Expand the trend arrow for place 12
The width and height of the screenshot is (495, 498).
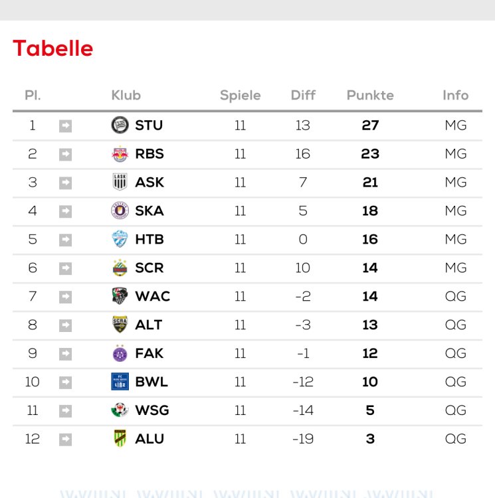tap(65, 439)
